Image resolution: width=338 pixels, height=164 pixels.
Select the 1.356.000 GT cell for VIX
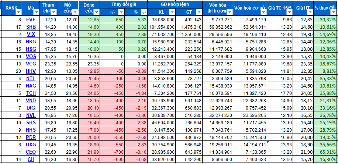click(189, 35)
